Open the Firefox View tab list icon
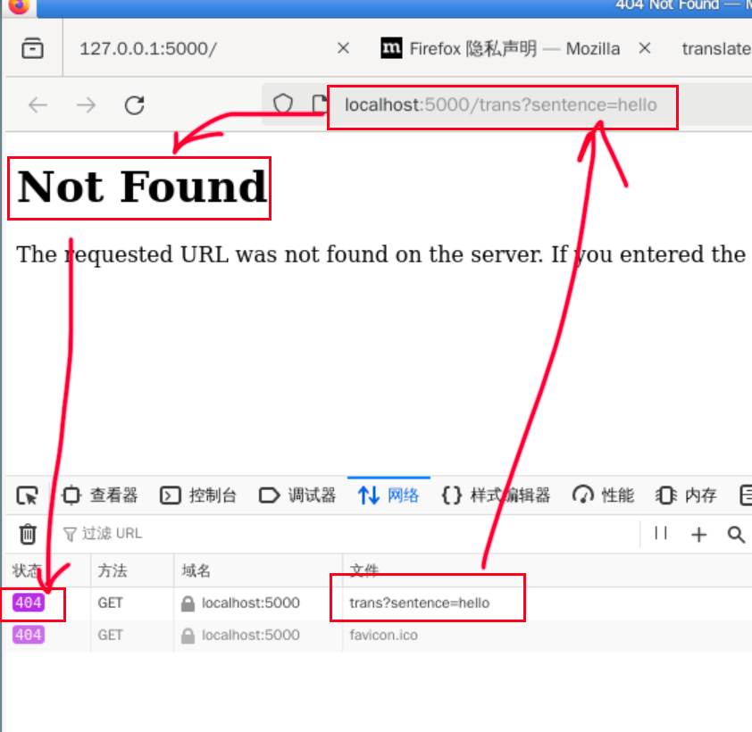This screenshot has height=732, width=752. [32, 48]
